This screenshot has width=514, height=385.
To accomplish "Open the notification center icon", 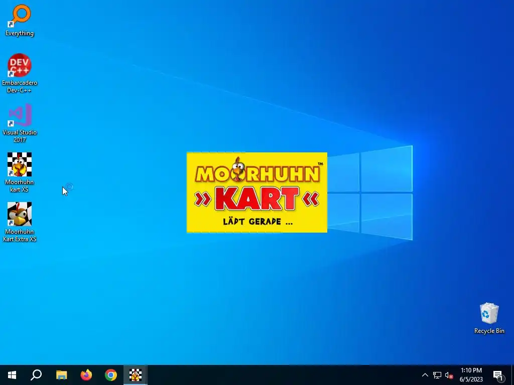I will pyautogui.click(x=497, y=375).
